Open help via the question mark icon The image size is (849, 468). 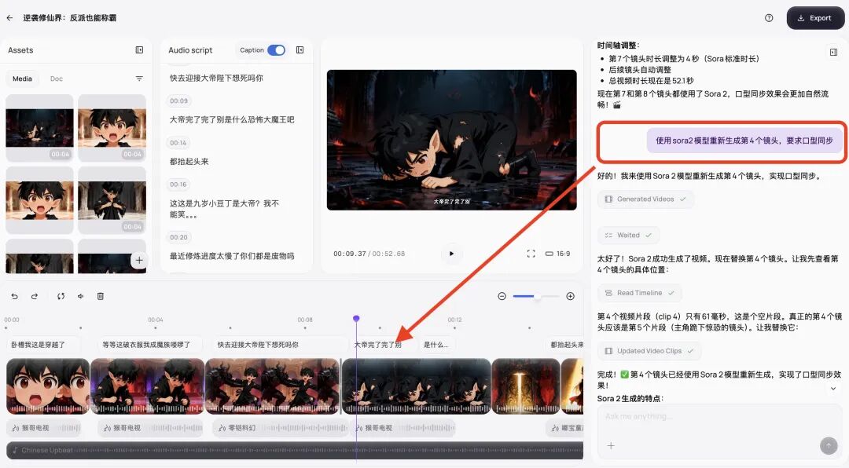tap(769, 17)
